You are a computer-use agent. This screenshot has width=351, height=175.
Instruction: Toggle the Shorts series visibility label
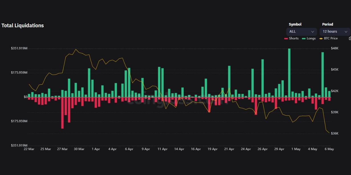pyautogui.click(x=294, y=38)
